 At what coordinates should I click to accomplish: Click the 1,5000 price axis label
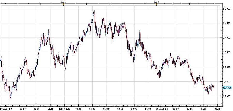tap(227, 9)
